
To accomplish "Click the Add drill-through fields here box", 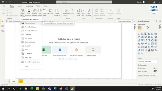I will pyautogui.click(x=147, y=75).
